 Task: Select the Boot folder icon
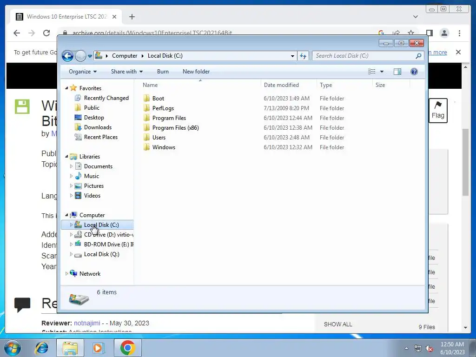(x=146, y=98)
